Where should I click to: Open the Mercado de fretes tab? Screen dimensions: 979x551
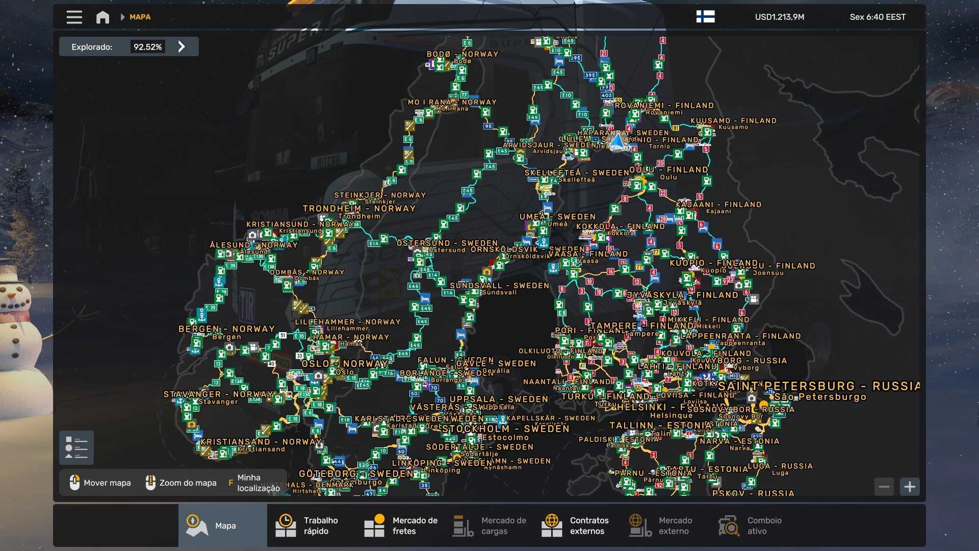pos(401,525)
